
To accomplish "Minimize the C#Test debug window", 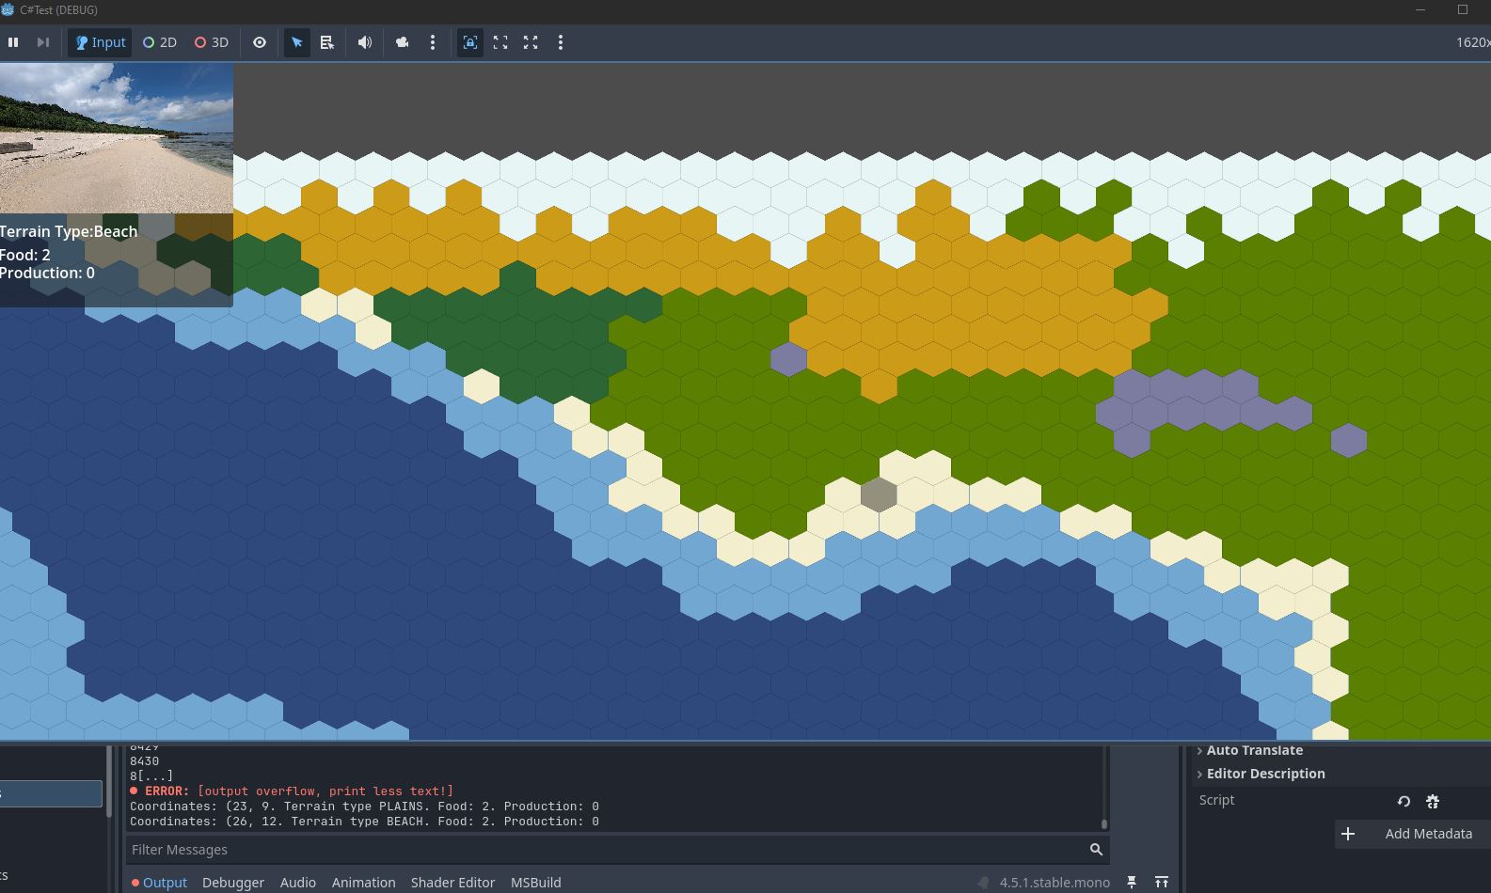I will pyautogui.click(x=1420, y=9).
